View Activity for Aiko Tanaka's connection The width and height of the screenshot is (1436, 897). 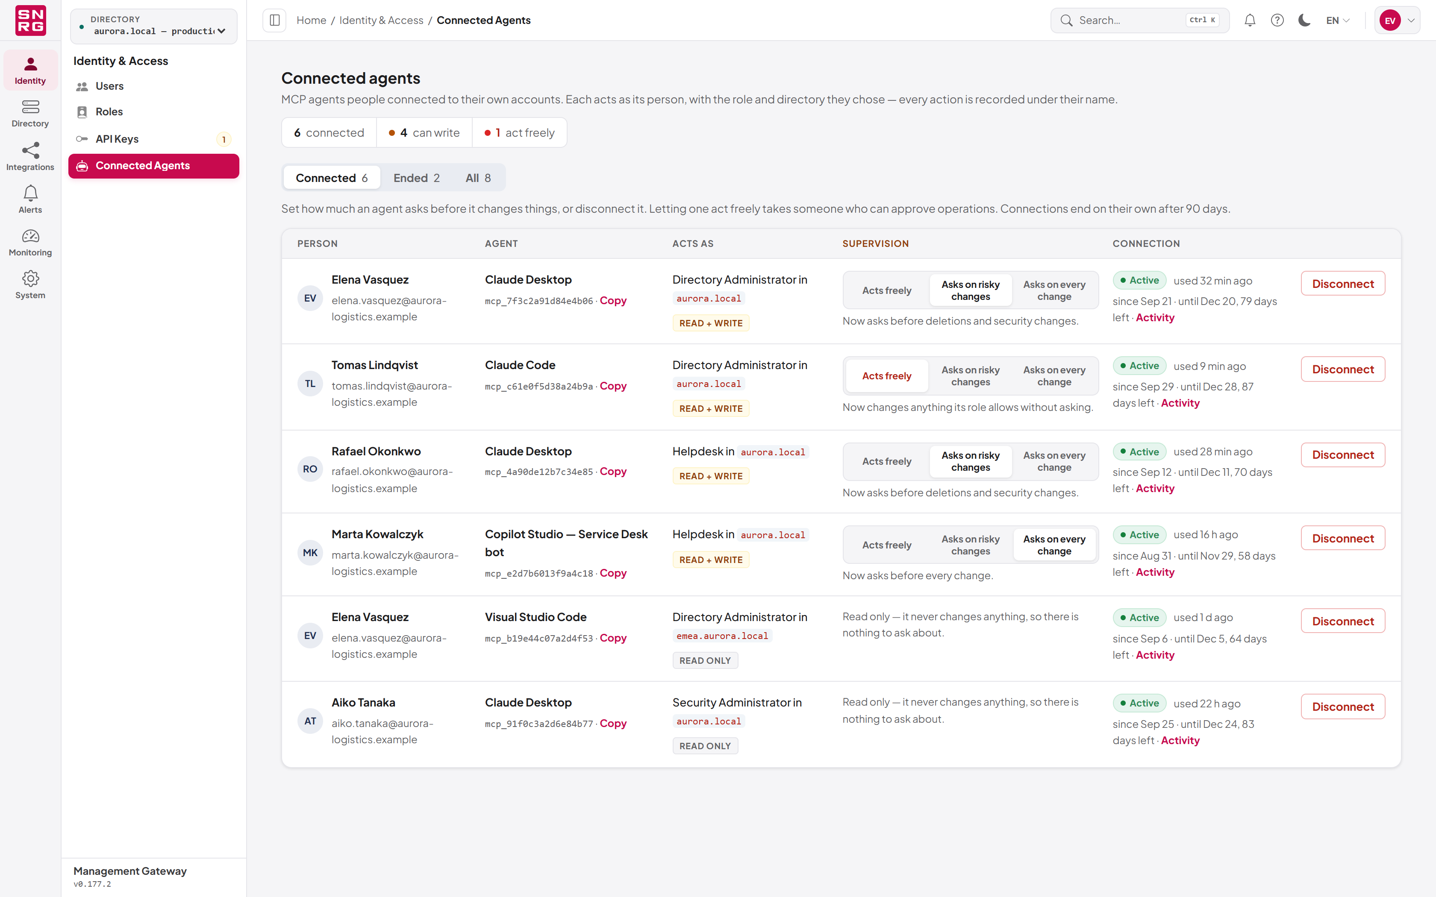1180,740
